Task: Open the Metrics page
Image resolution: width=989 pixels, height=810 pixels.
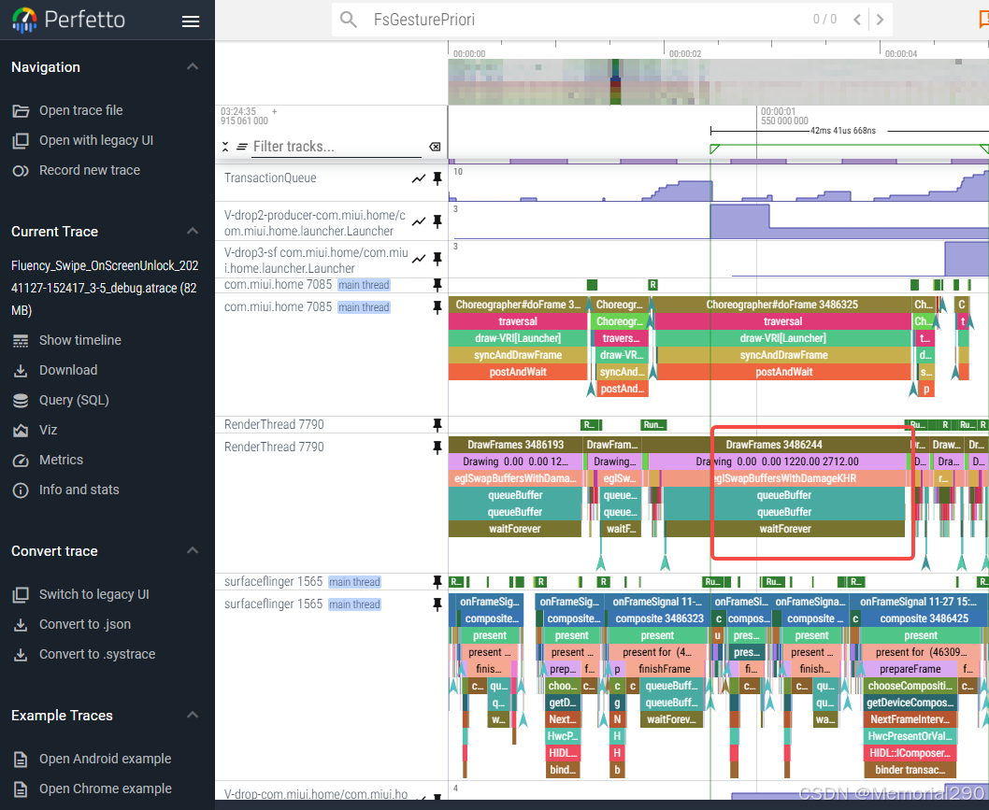Action: pyautogui.click(x=61, y=461)
